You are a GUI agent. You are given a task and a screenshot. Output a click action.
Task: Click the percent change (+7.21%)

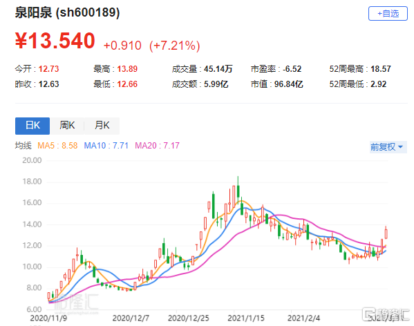[175, 46]
